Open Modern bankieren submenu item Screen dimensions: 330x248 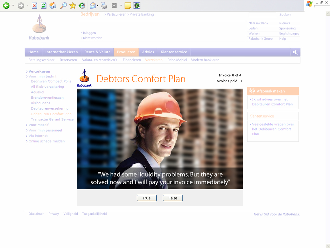(205, 60)
